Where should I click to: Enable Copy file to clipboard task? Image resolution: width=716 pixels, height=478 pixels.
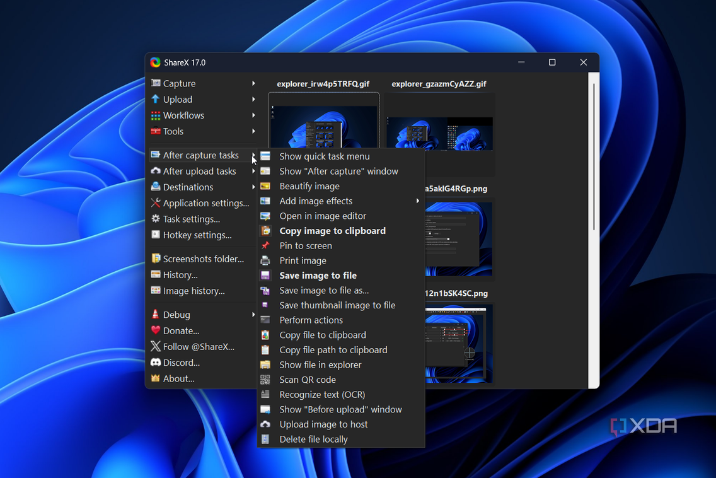(341, 335)
